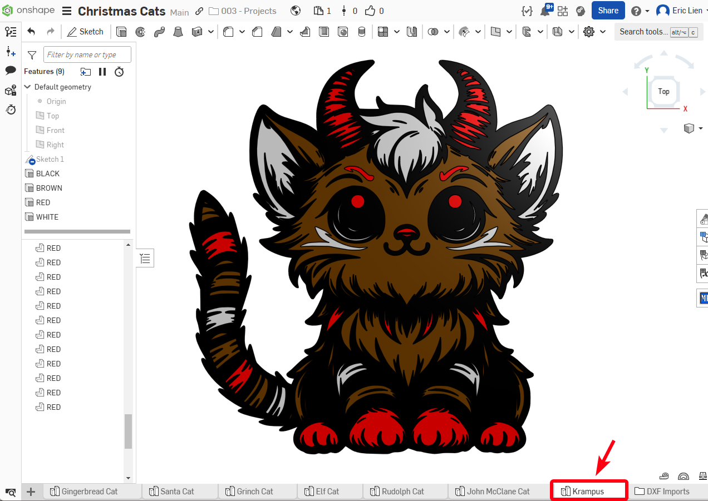Open the Comments panel icon

11,70
